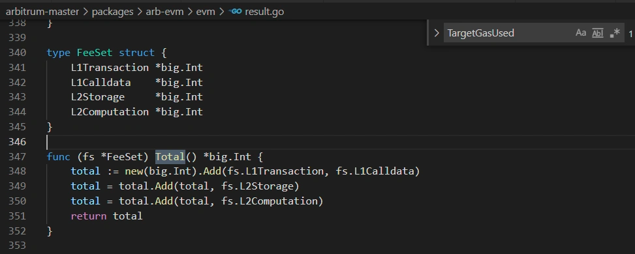Click the highlighted Total function name

pos(170,156)
